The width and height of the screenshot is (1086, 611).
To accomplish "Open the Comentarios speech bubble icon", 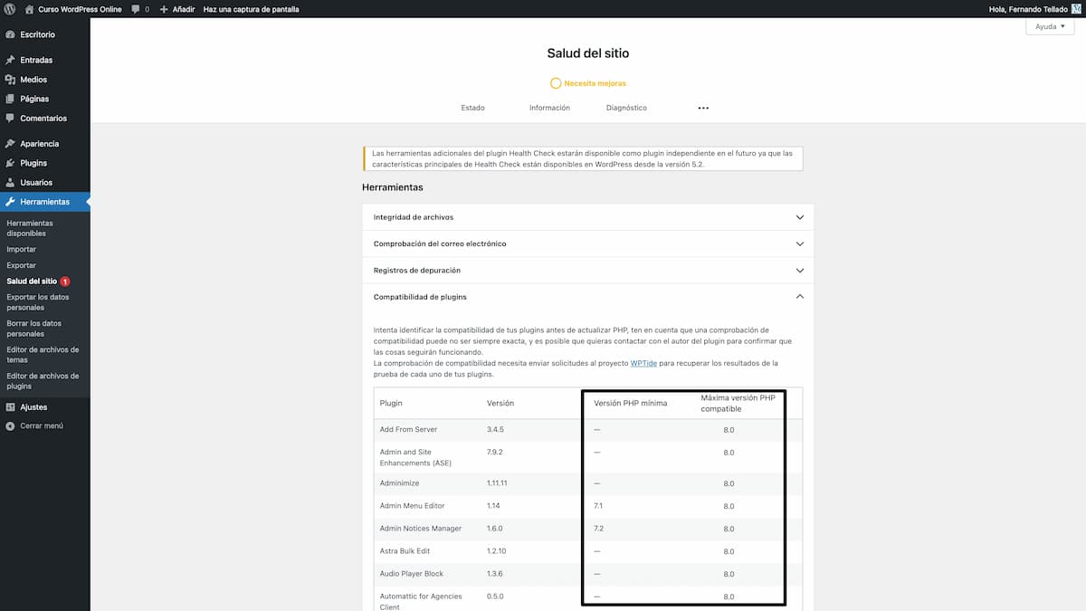I will [12, 118].
